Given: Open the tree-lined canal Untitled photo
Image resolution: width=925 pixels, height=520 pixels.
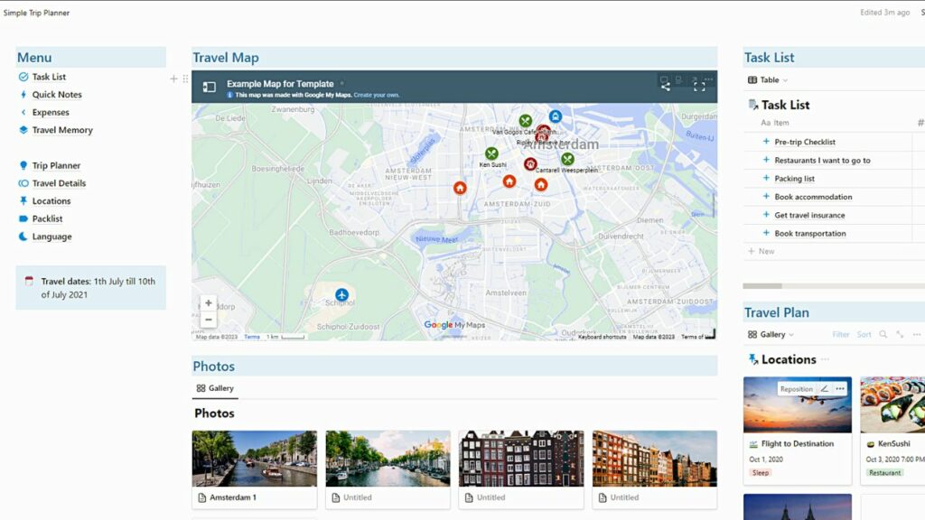Looking at the screenshot, I should [x=388, y=469].
